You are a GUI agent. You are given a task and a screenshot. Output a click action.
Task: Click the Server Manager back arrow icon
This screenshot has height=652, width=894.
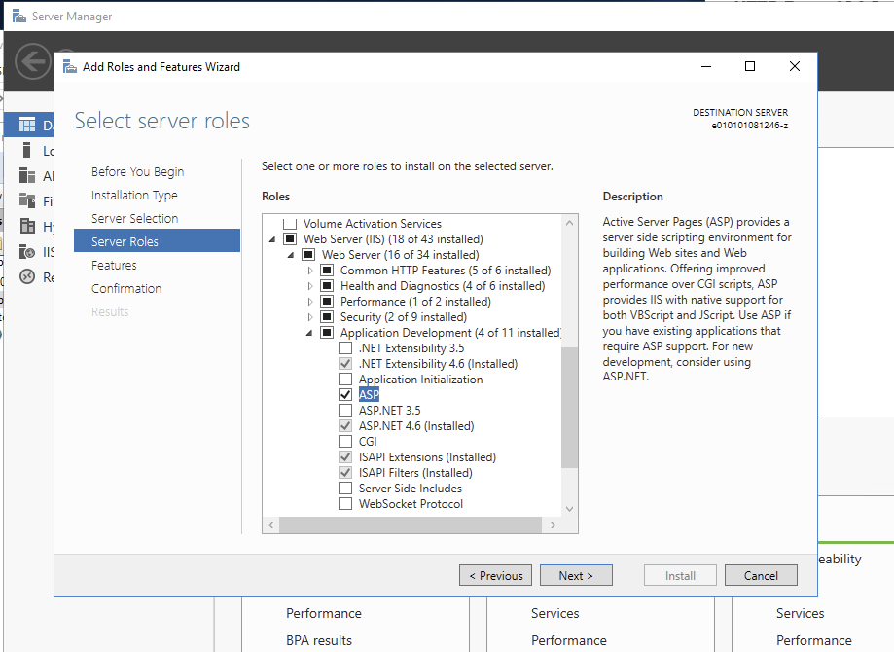[32, 61]
